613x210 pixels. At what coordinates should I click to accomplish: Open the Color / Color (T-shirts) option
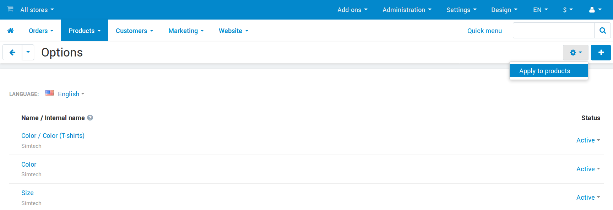[x=53, y=136]
